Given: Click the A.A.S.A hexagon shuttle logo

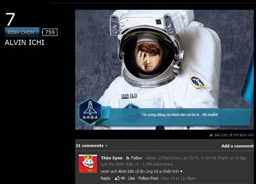Looking at the screenshot, I should tap(90, 112).
